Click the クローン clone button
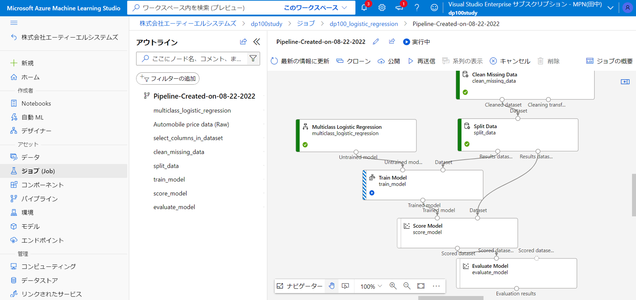This screenshot has height=300, width=636. (x=353, y=61)
